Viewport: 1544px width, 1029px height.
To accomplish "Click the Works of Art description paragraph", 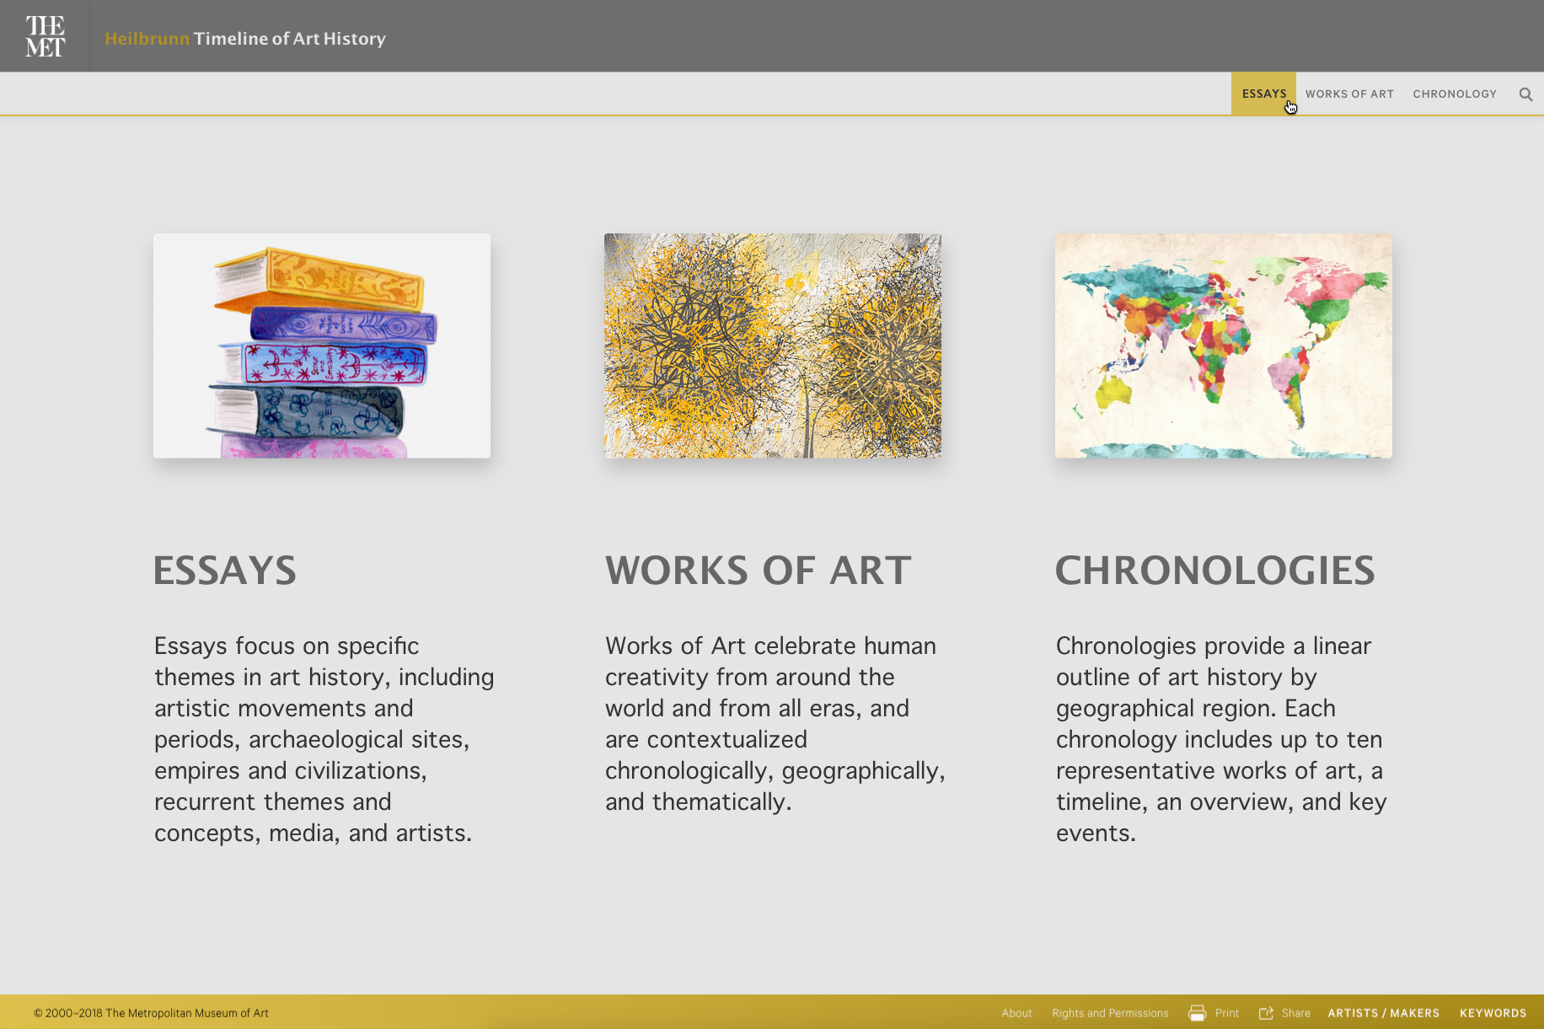I will pyautogui.click(x=775, y=724).
